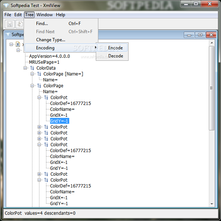
Task: Select the highlighted GridY=-1 value
Action: click(60, 121)
